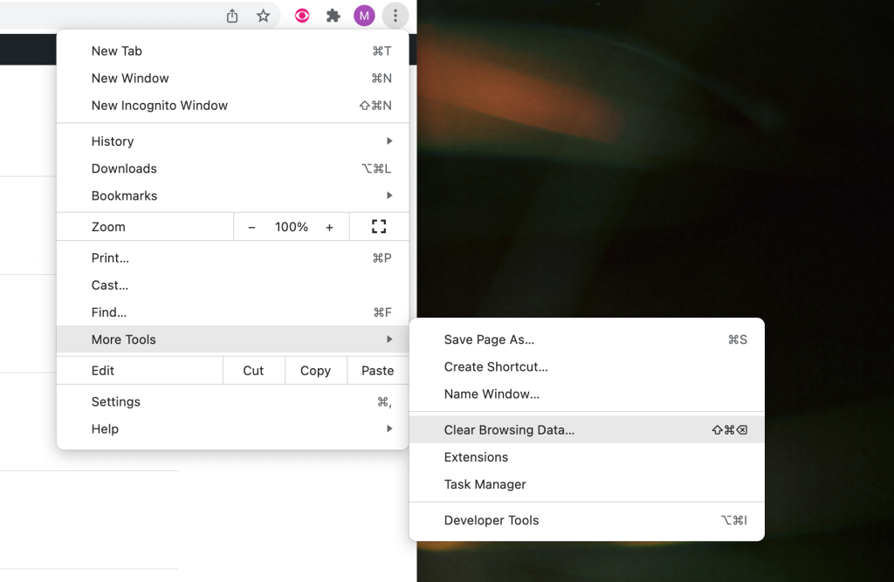Bookmark this page with the star icon
The width and height of the screenshot is (894, 582).
263,16
